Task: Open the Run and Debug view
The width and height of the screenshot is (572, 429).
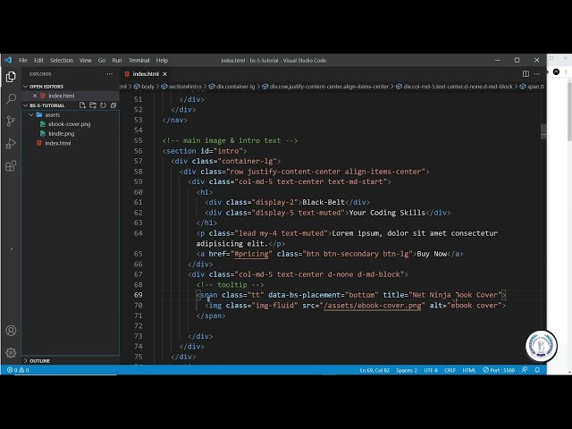Action: (11, 143)
